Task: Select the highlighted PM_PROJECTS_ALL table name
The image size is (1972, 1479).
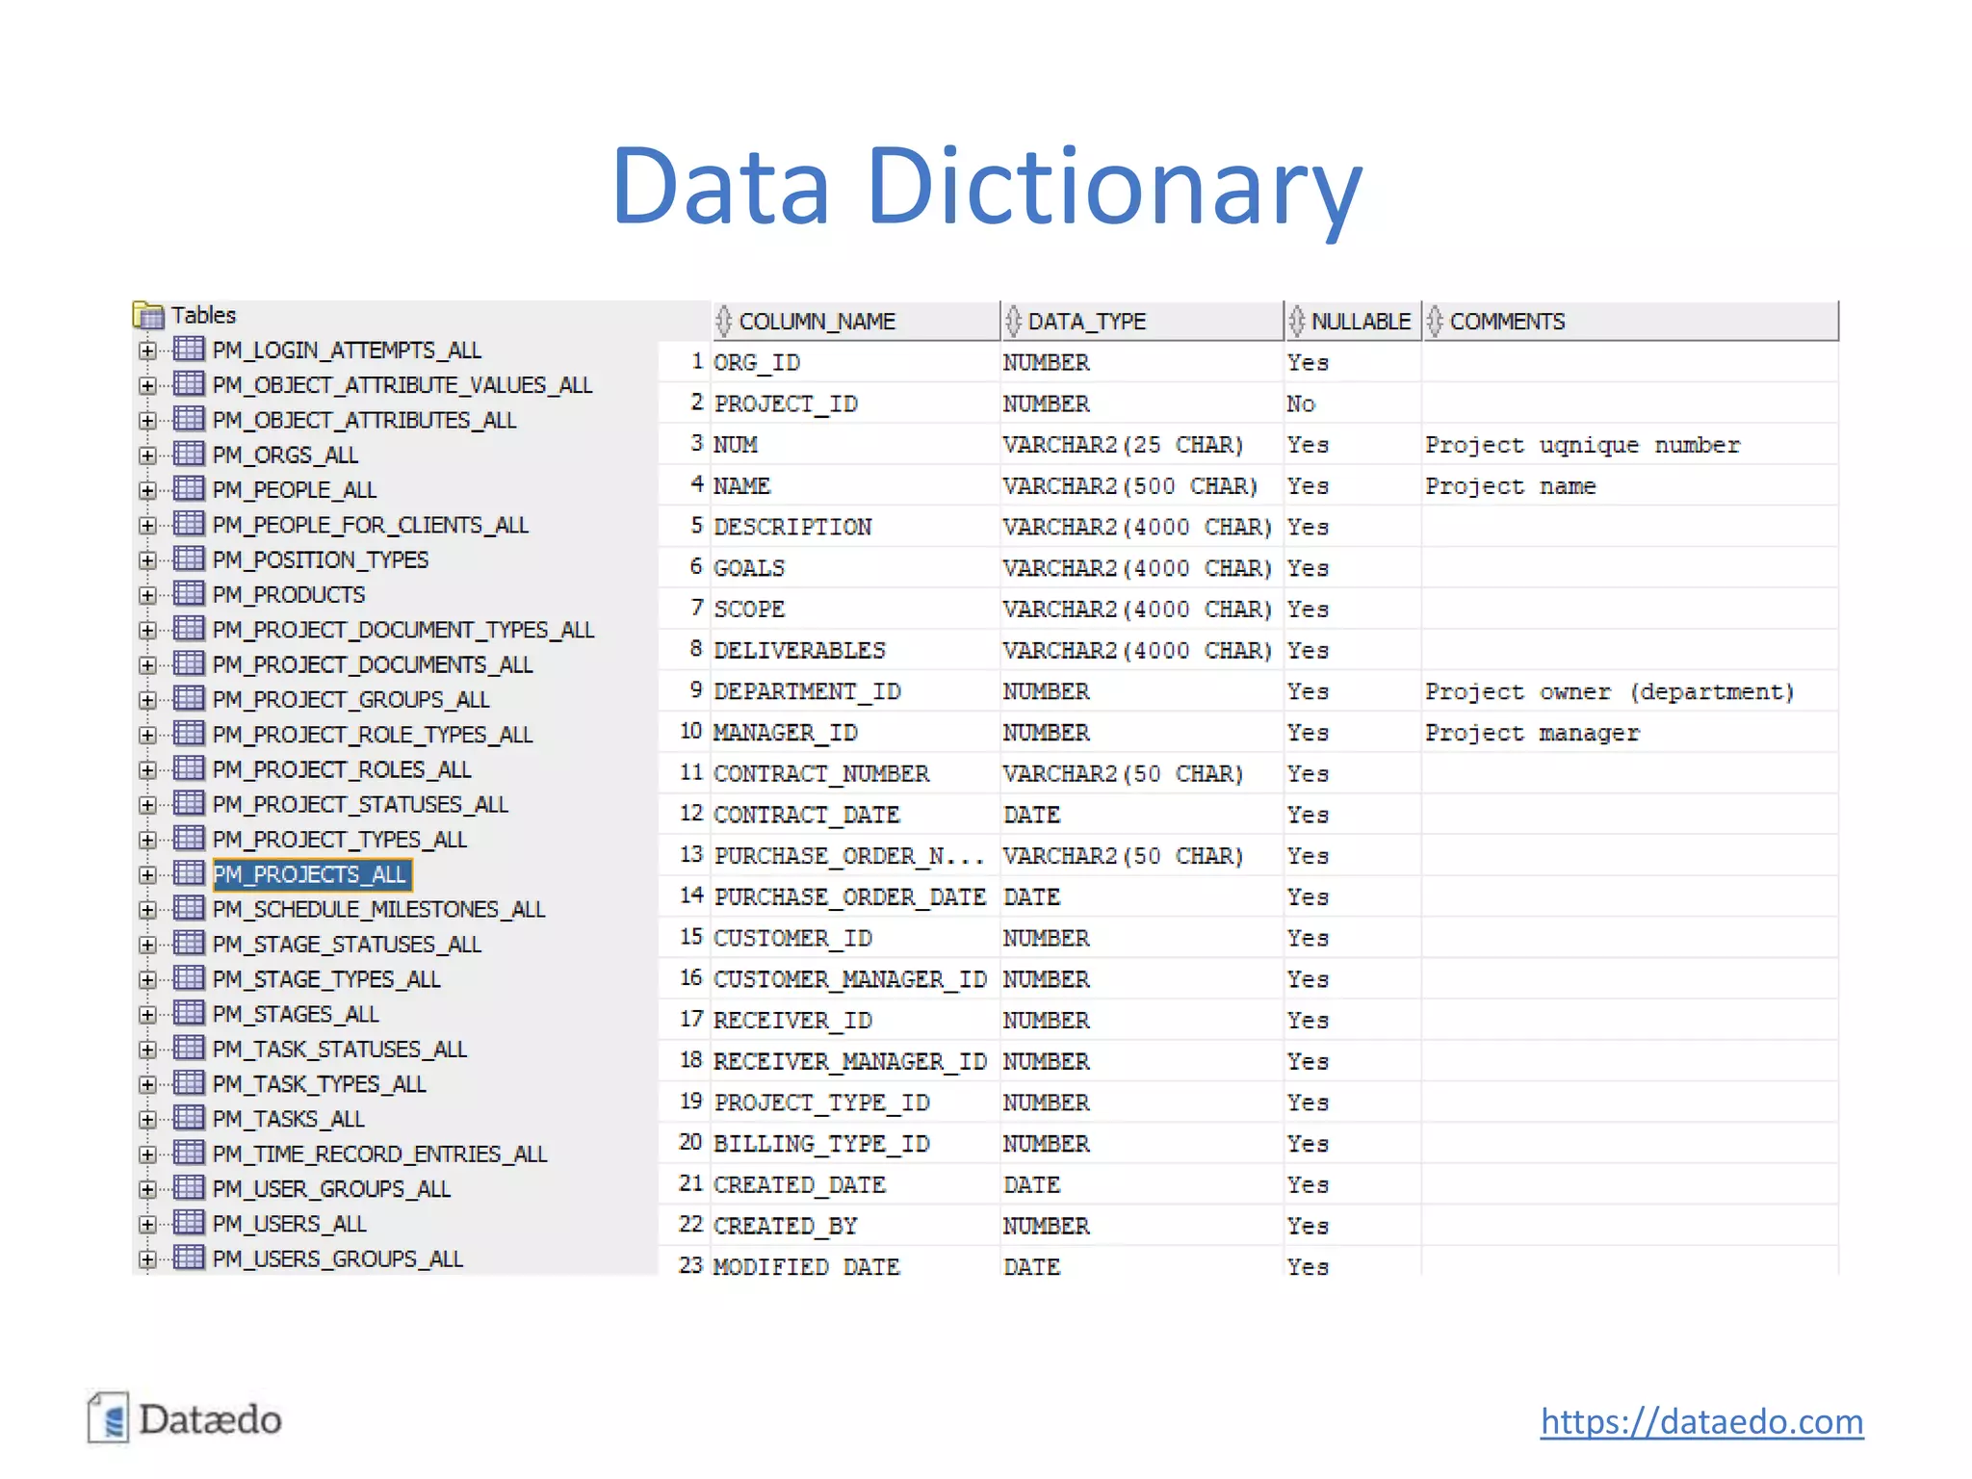Action: [311, 874]
